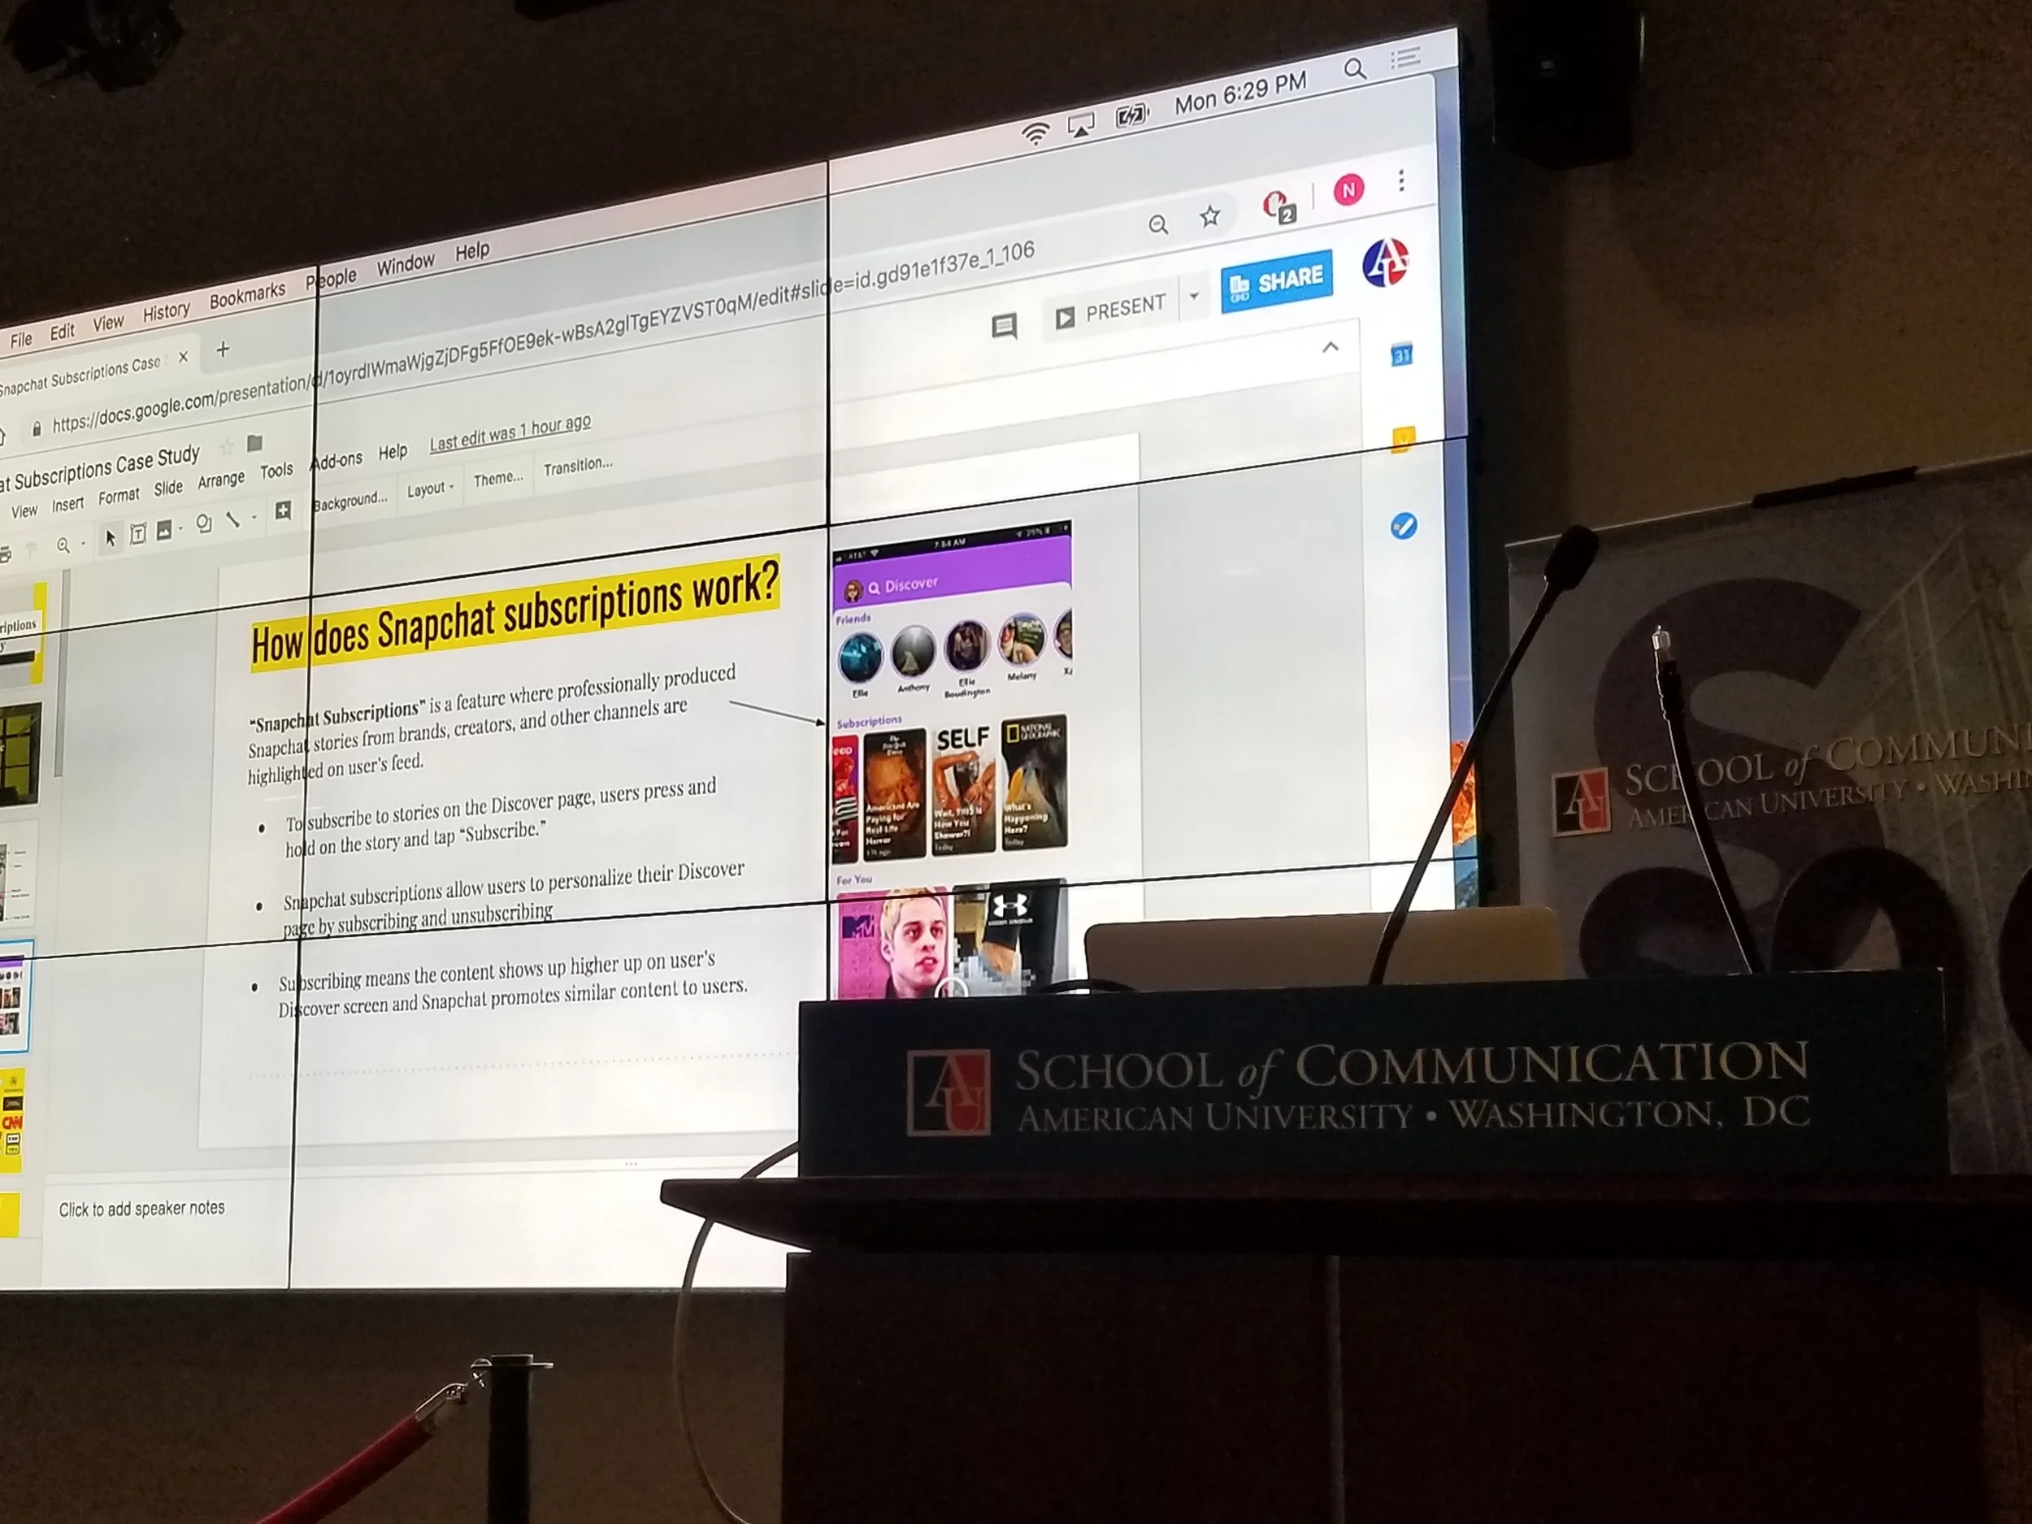Open the new tab plus button

coord(223,350)
